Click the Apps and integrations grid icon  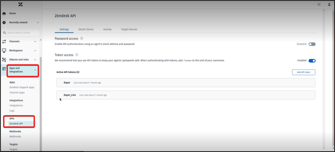point(4,69)
